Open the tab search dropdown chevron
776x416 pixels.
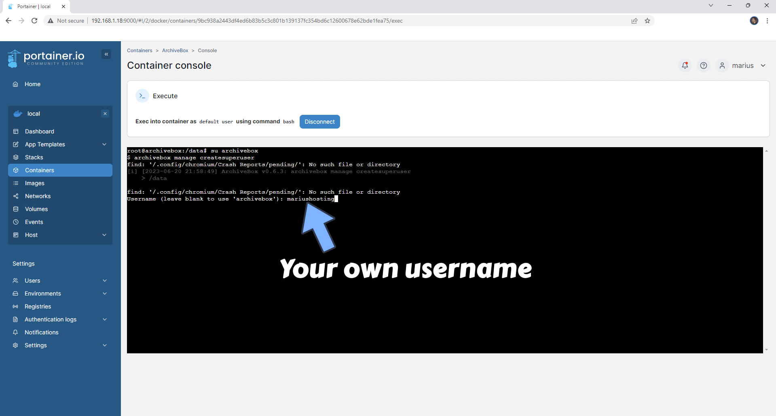pos(710,5)
